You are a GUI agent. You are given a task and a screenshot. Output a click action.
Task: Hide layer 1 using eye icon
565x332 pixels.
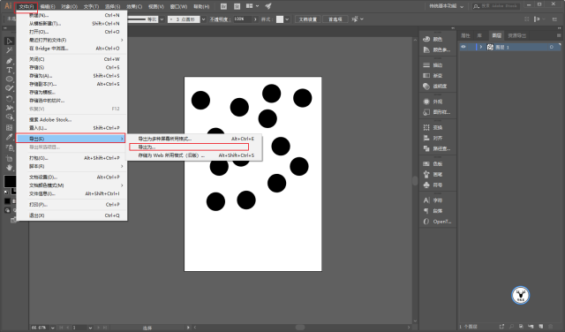point(463,47)
